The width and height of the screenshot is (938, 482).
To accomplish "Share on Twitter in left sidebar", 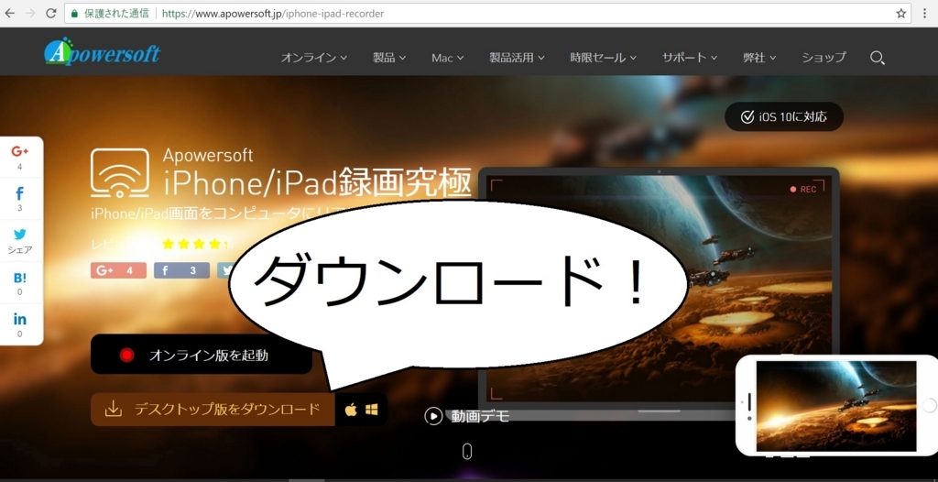I will click(20, 241).
